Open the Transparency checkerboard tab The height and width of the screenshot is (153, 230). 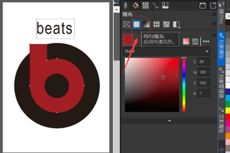pos(145,5)
